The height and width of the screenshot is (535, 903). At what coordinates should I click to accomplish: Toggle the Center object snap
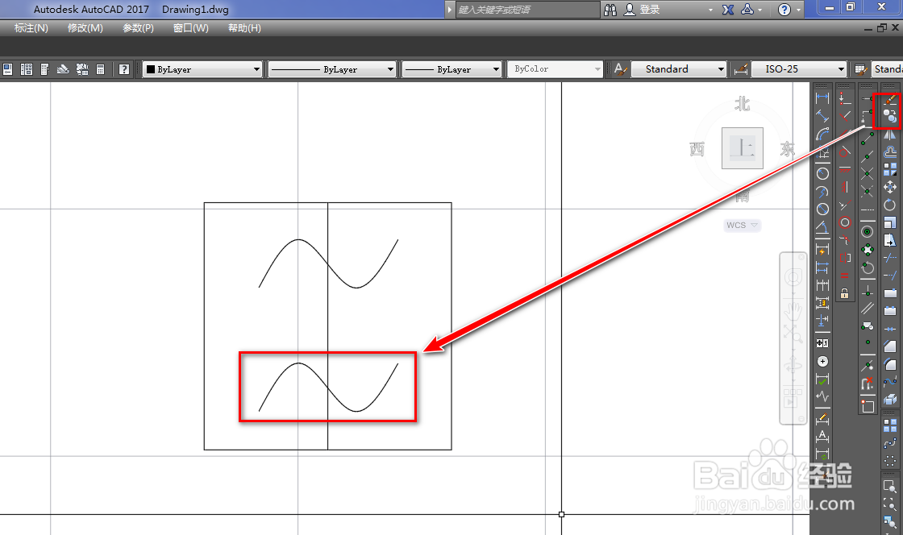(868, 231)
